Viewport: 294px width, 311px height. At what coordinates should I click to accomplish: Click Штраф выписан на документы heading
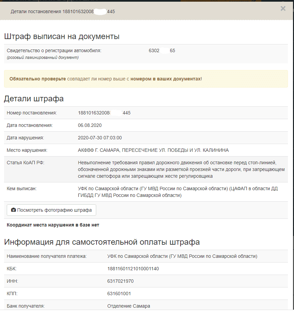62,36
